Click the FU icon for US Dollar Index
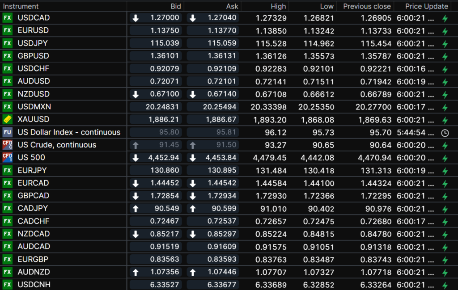This screenshot has width=458, height=290. [7, 132]
